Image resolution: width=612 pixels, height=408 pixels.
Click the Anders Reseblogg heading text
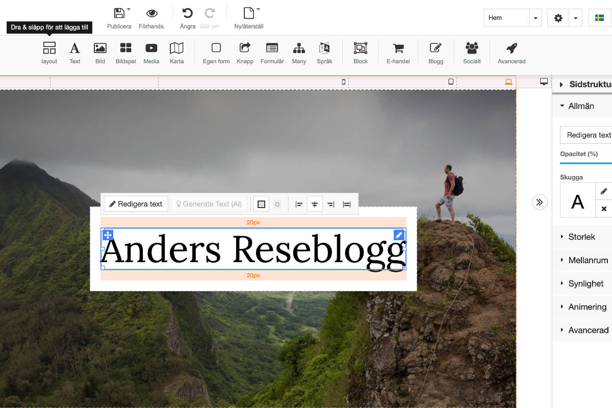(253, 249)
